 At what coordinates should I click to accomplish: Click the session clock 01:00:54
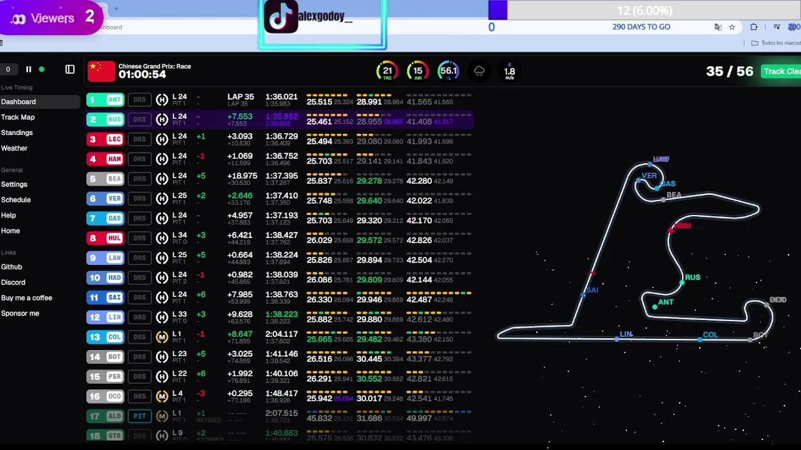pos(142,74)
